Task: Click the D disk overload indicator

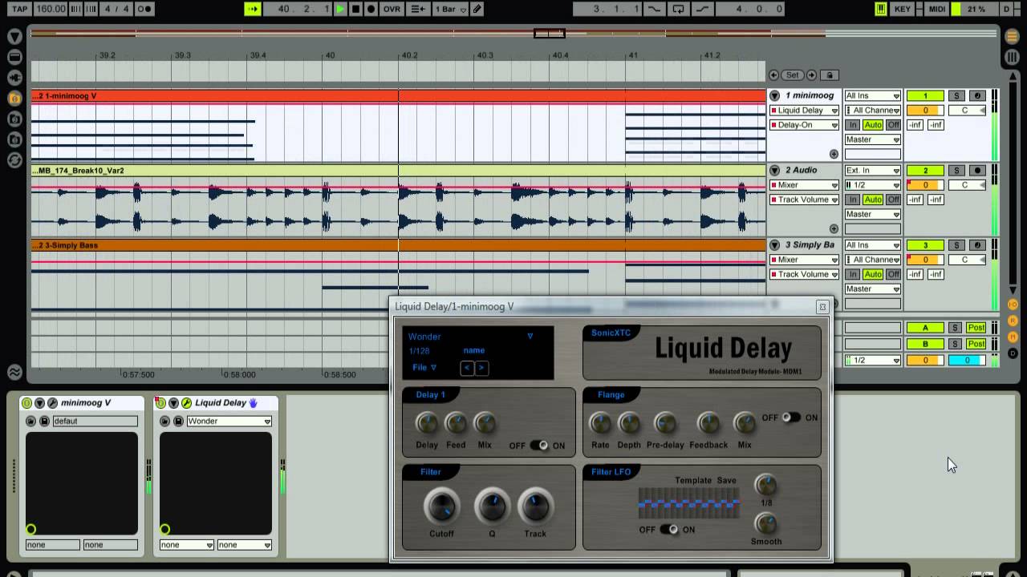Action: point(1006,9)
